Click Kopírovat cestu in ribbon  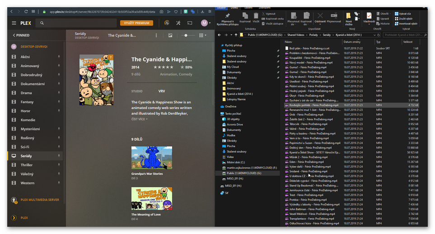pos(273,18)
